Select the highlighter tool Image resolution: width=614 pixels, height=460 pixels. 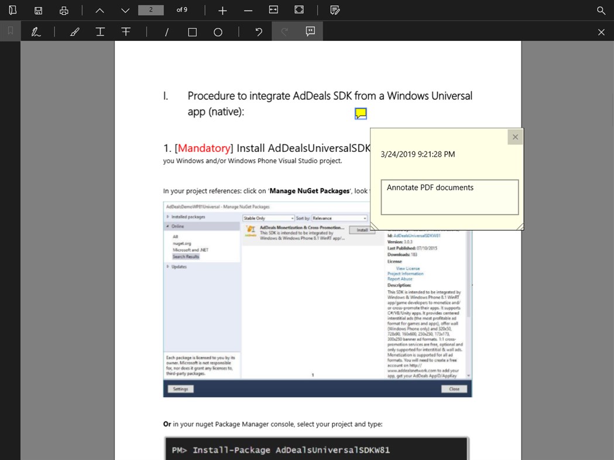point(74,32)
